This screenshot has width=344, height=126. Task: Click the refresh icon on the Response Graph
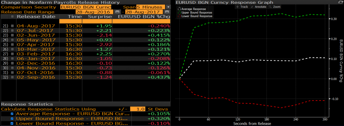click(341, 2)
